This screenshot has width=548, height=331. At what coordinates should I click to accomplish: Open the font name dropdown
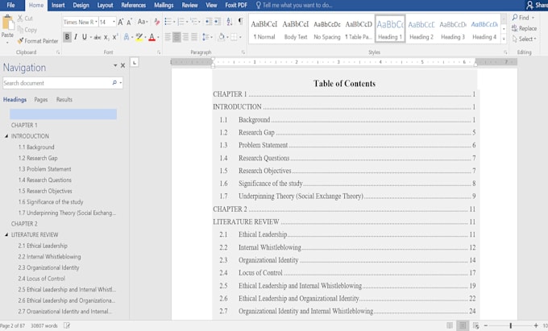click(x=96, y=22)
